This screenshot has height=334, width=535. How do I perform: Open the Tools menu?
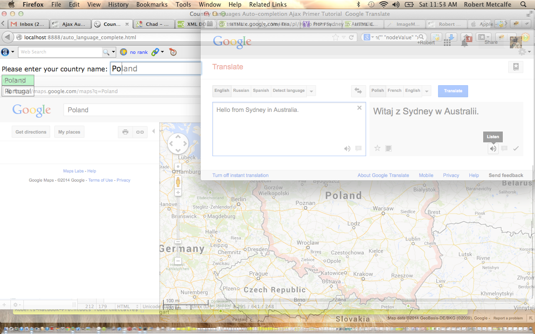coord(183,5)
